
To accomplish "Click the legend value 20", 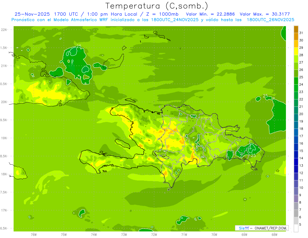I will pos(301,114).
